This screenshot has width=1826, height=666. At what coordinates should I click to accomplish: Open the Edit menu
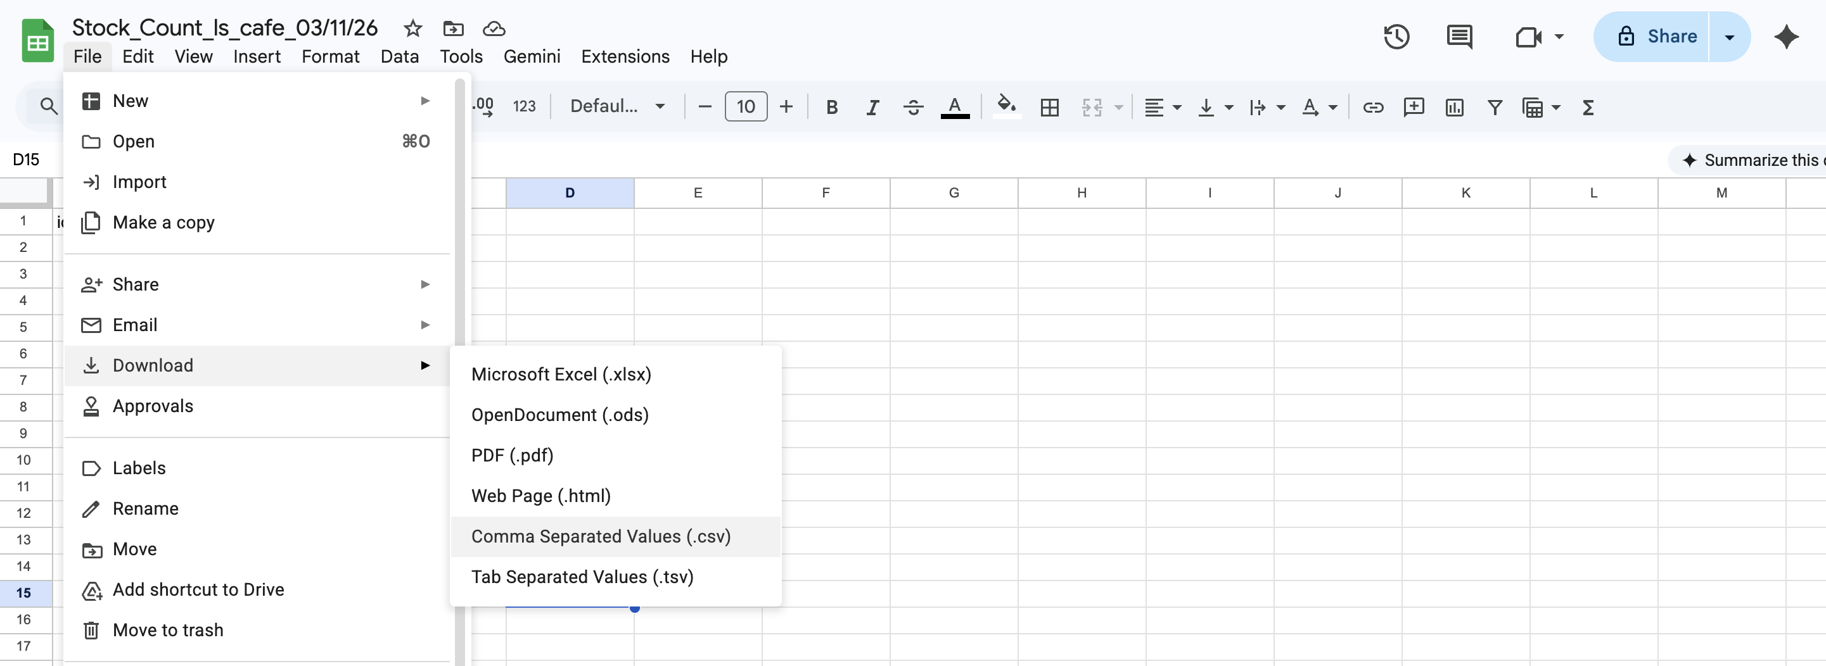[x=137, y=57]
